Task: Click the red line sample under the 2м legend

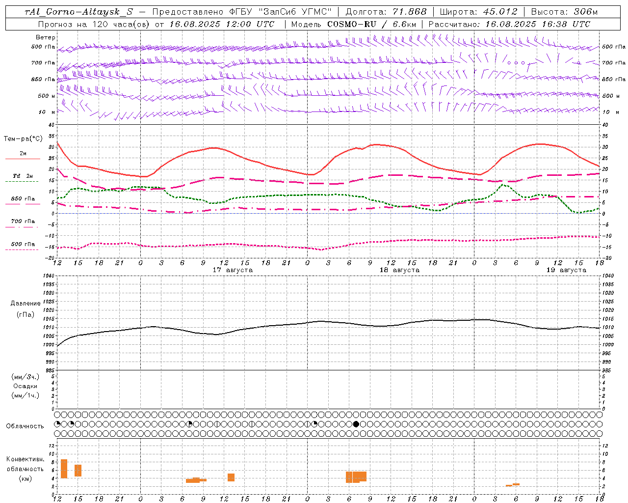Action: [x=23, y=159]
